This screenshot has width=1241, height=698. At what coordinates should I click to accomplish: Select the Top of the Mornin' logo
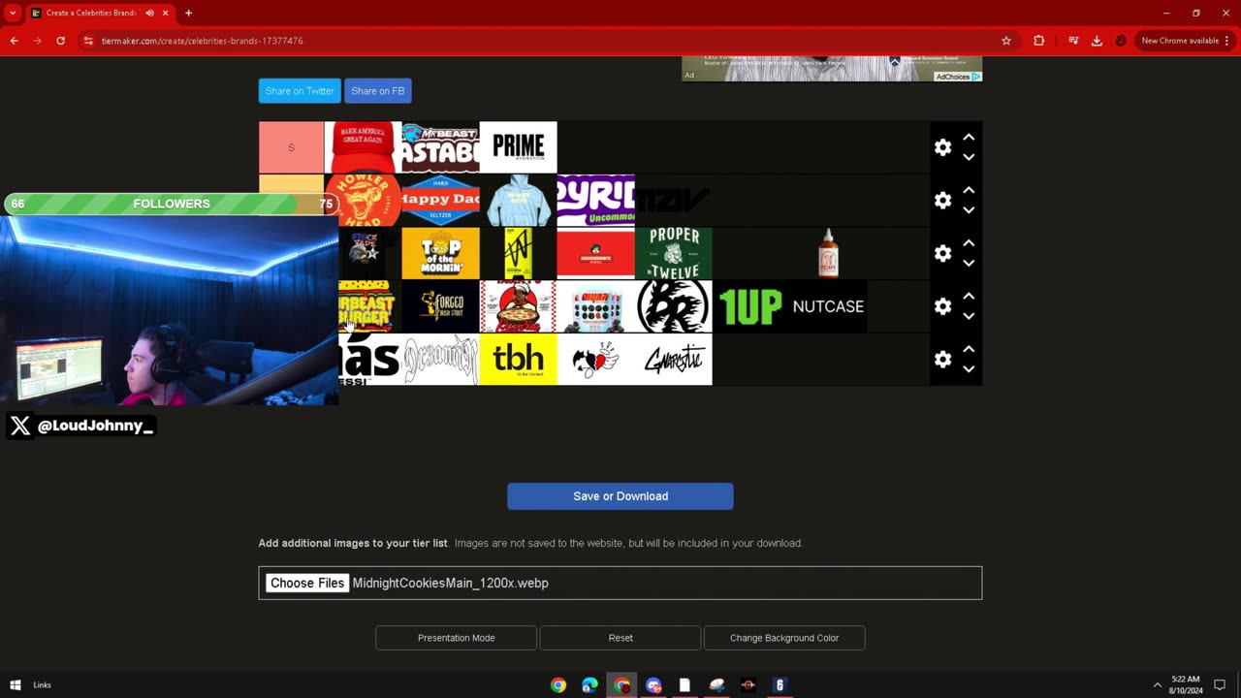tap(440, 253)
